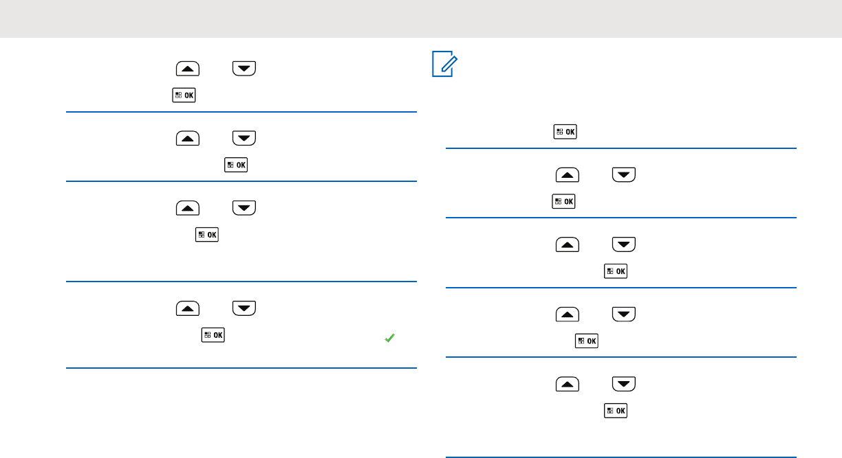Click the second down arrow in the right column
Viewport: 842px width, 458px height.
click(x=625, y=245)
